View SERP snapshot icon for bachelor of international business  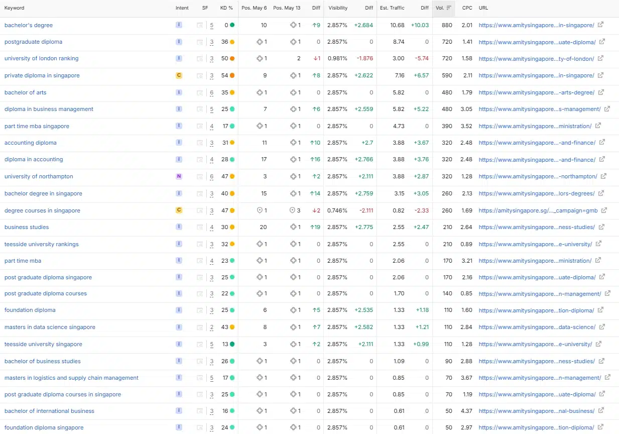tap(200, 411)
